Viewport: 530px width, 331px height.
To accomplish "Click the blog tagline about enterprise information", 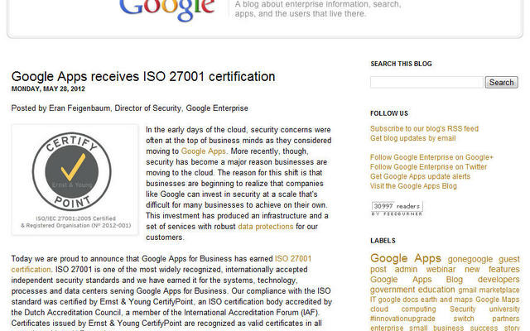I will (x=318, y=9).
